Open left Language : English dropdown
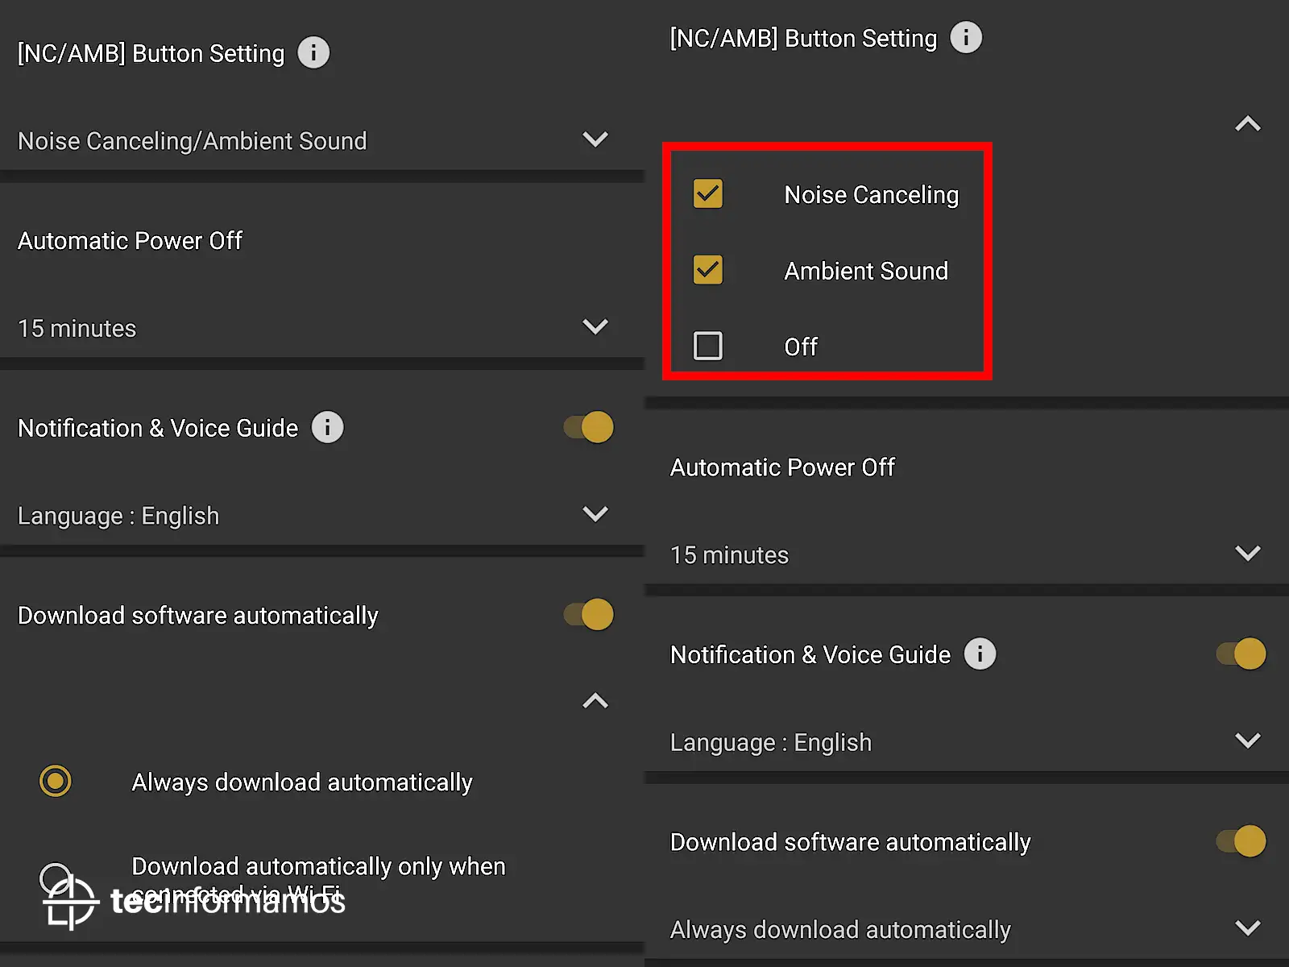Screen dimensions: 1289x967 point(322,515)
